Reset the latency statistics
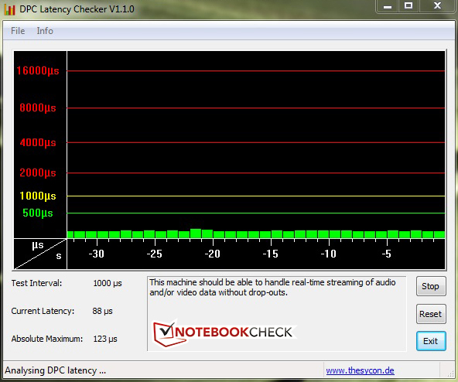Viewport: 458px width, 382px height. point(431,314)
